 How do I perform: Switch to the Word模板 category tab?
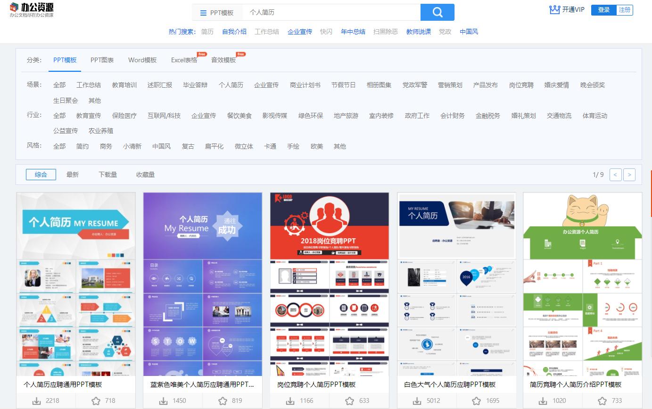coord(142,60)
